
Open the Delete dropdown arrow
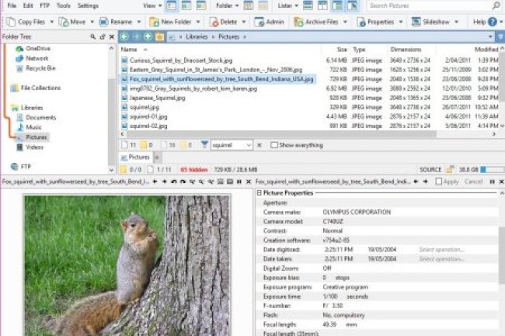pos(244,22)
